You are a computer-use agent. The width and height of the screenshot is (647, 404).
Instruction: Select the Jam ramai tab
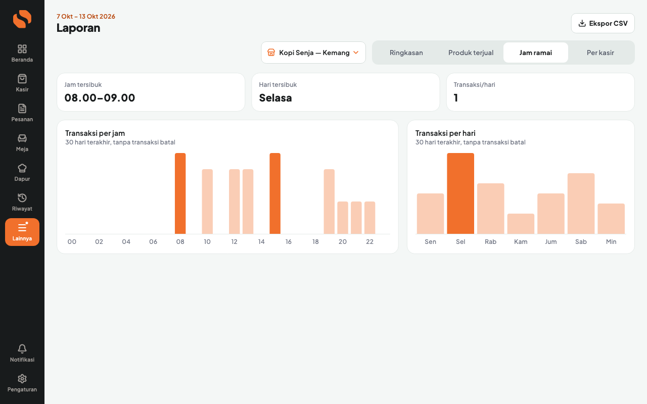click(x=536, y=53)
